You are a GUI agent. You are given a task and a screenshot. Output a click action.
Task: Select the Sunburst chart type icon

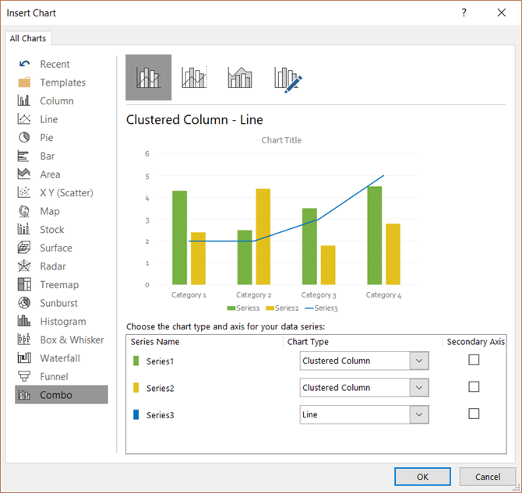[24, 303]
